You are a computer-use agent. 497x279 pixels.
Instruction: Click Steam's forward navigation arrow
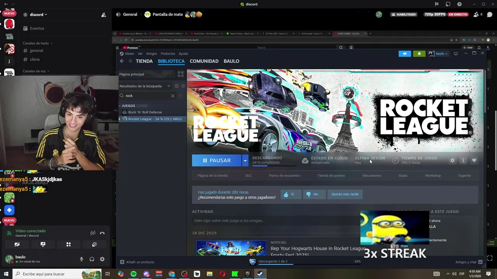[130, 61]
